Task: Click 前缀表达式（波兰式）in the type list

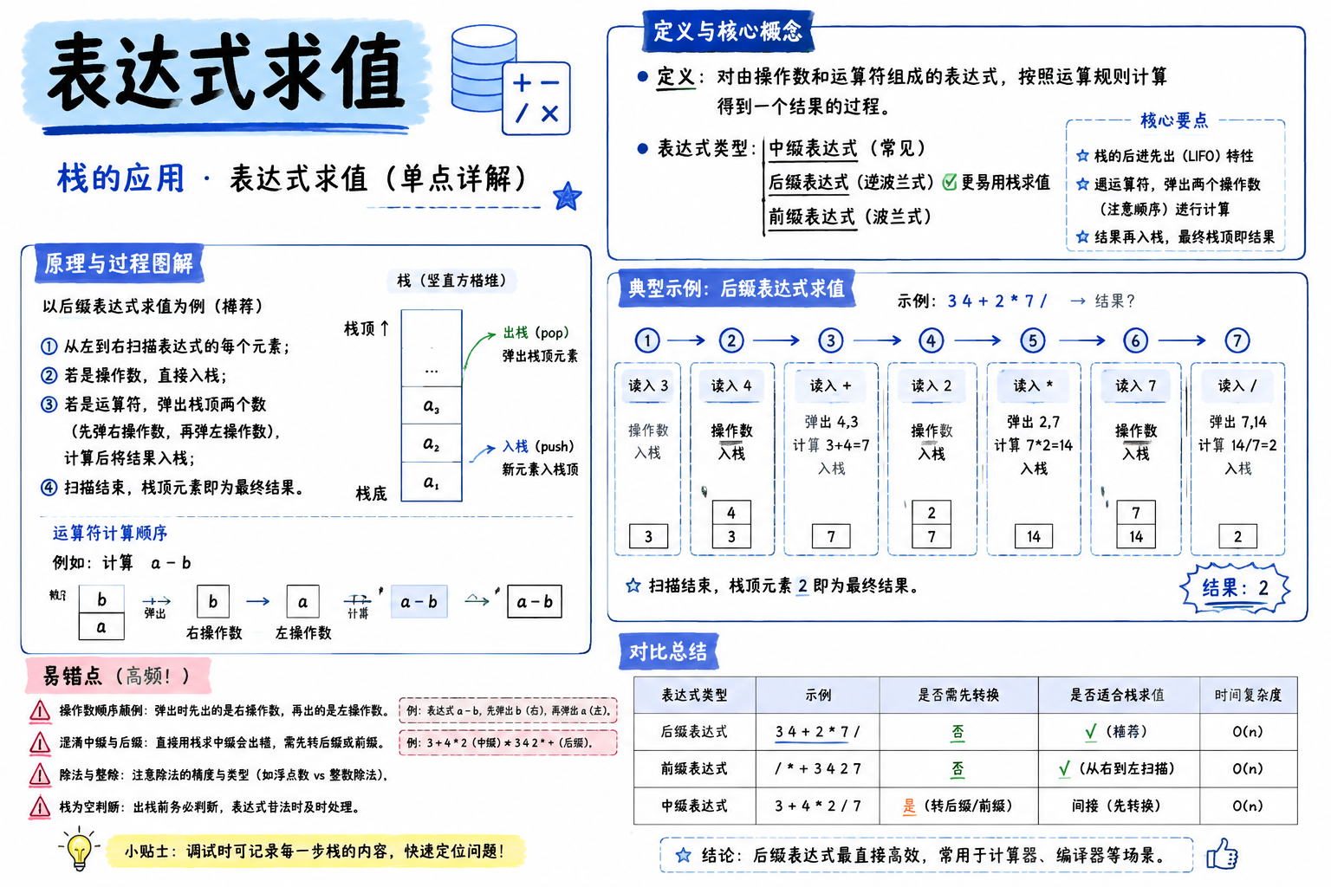Action: [x=849, y=217]
